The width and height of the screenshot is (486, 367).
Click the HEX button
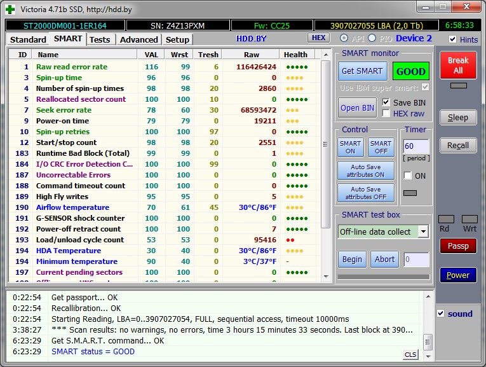318,38
